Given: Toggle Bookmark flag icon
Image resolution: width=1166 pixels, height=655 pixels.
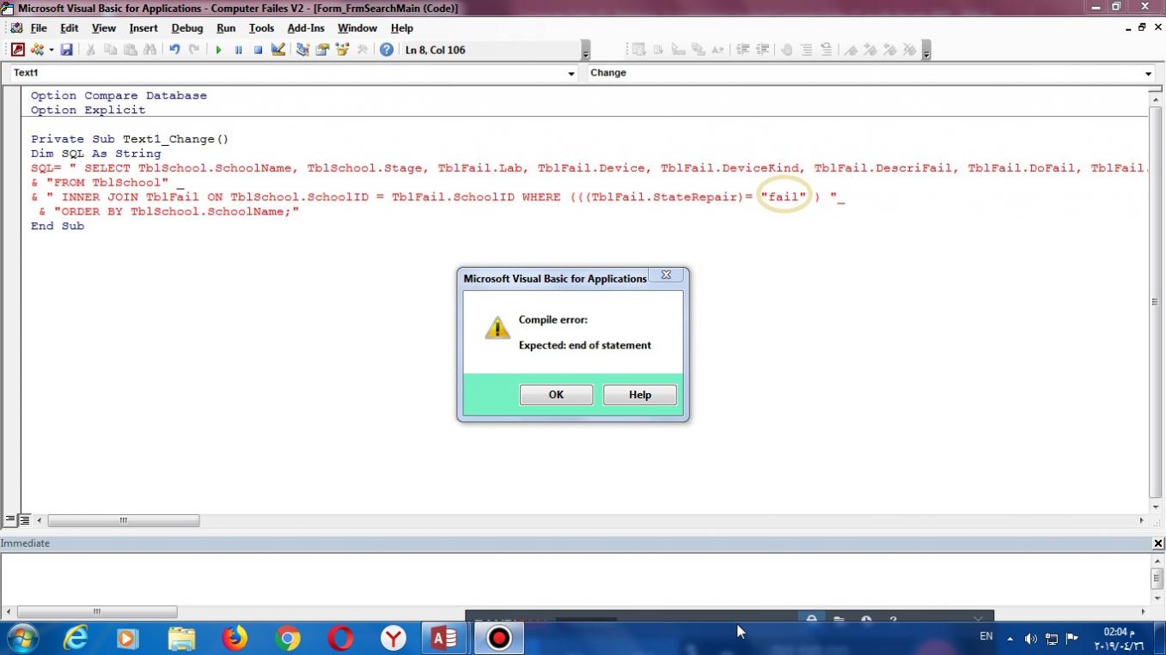Looking at the screenshot, I should [x=851, y=50].
